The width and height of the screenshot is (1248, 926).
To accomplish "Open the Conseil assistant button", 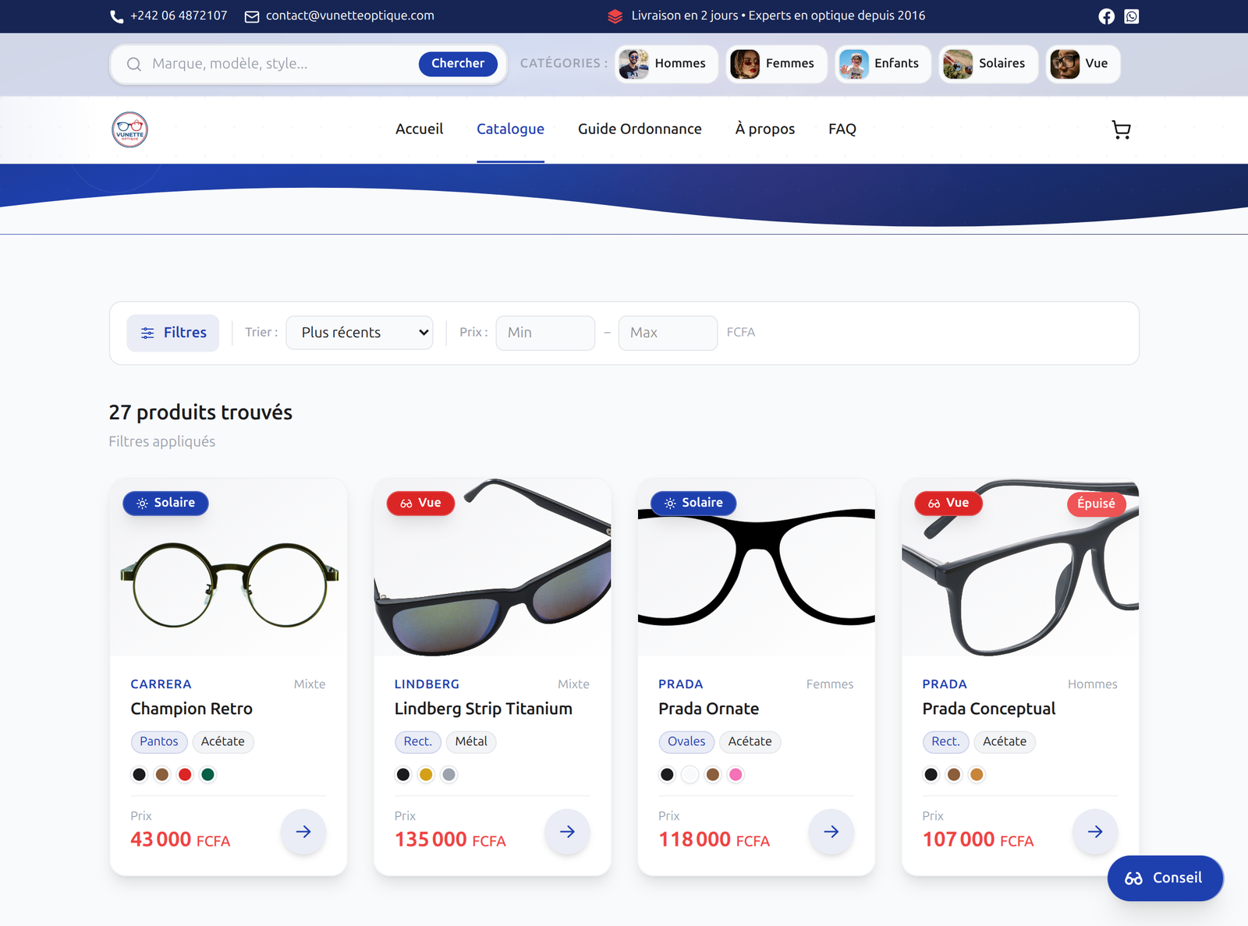I will coord(1165,878).
